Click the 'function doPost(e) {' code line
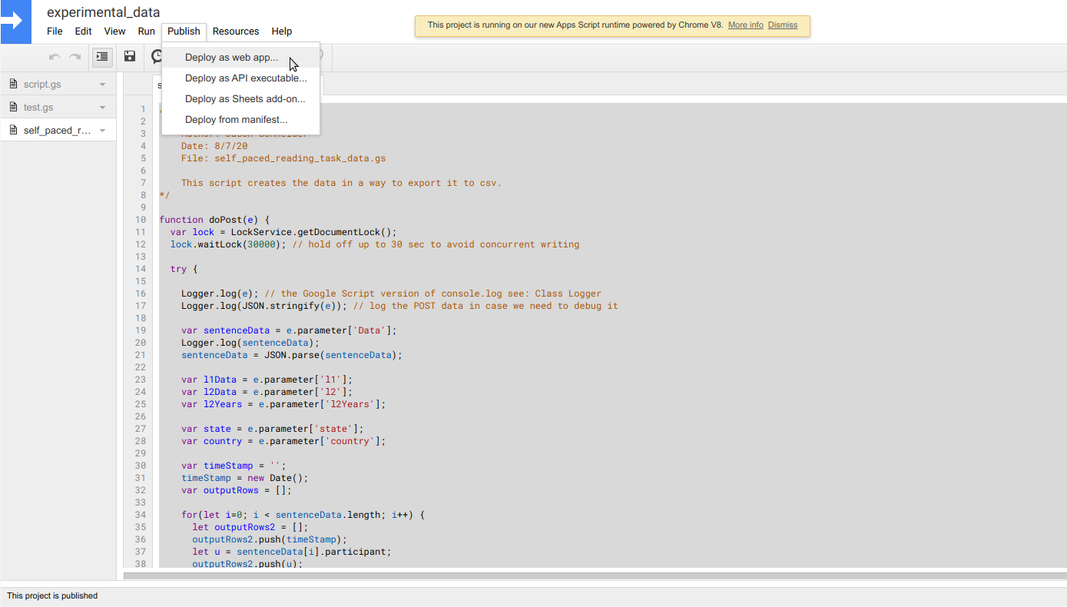 [x=214, y=220]
